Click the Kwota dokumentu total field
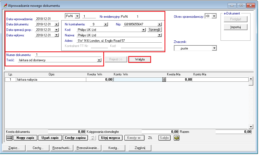Viewport: 259px width, 155px height. [67, 132]
